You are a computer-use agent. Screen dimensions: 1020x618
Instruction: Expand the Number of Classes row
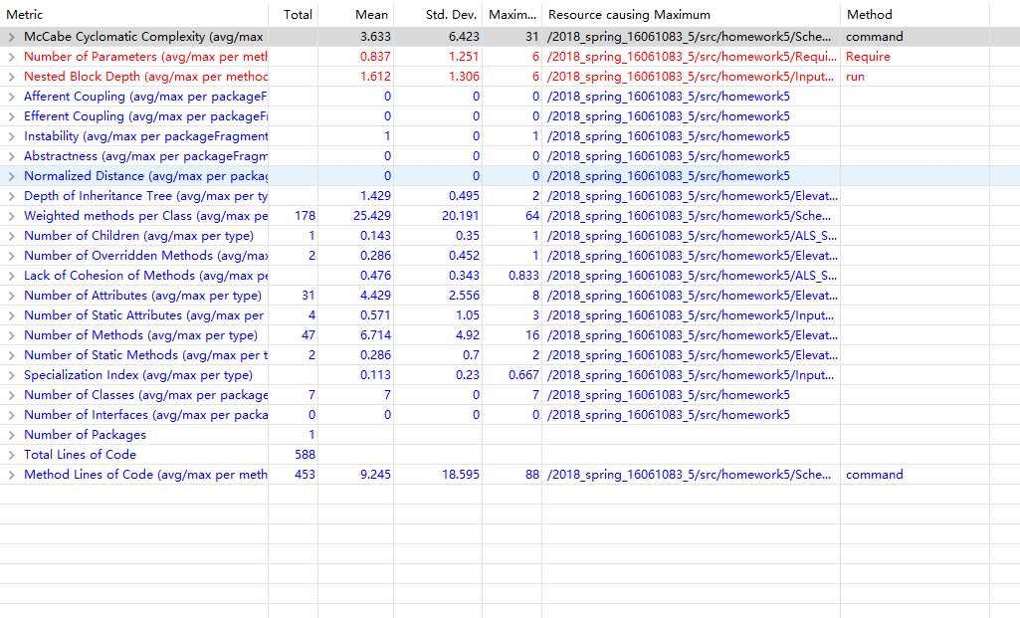pos(12,395)
